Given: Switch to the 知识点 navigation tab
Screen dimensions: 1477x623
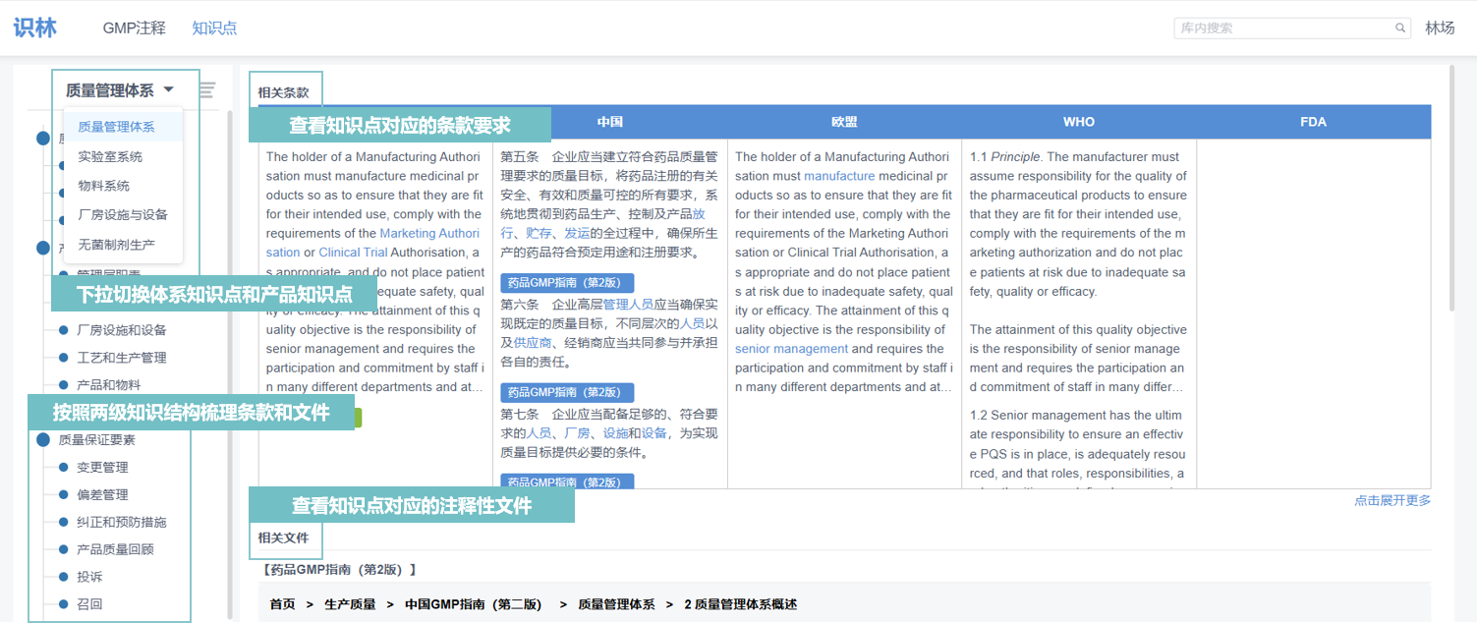Looking at the screenshot, I should click(x=214, y=28).
